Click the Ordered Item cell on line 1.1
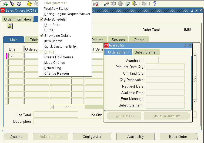 tap(31, 56)
